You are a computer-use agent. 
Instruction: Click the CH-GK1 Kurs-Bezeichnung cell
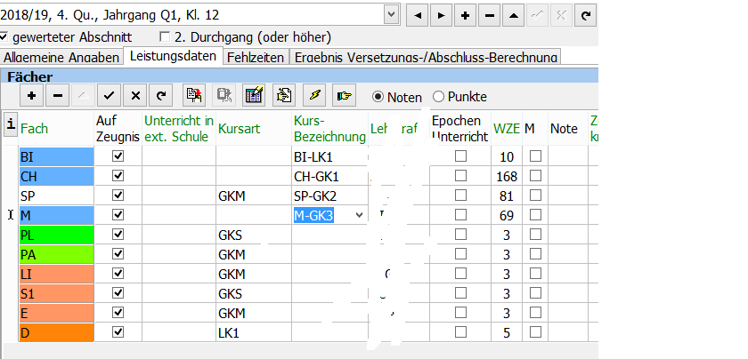pyautogui.click(x=329, y=176)
